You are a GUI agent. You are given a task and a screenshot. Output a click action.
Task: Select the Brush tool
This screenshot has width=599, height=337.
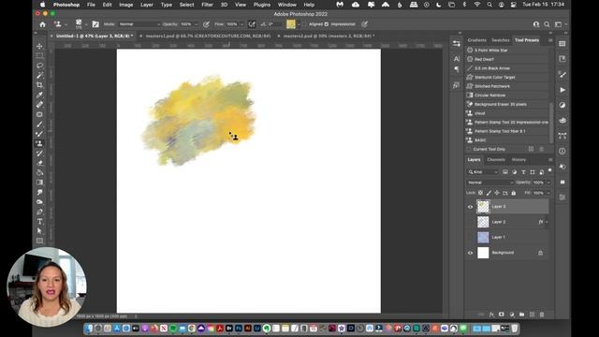coord(39,125)
